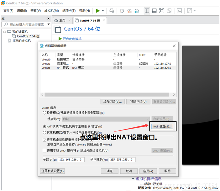Revert to snapshot toolbar icon
220x191 pixels.
pos(129,11)
